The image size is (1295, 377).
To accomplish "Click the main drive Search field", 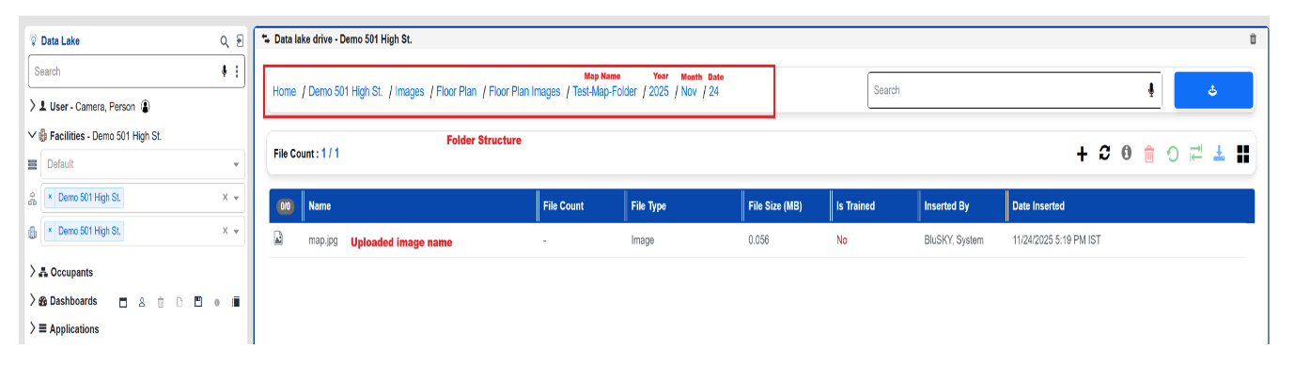I will (1004, 91).
